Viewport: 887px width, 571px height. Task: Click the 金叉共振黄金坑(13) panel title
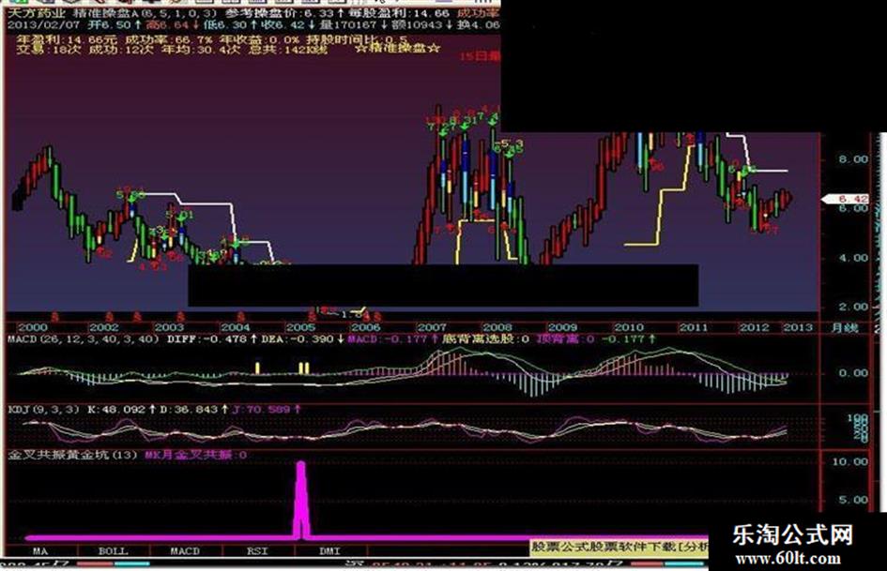[x=72, y=455]
